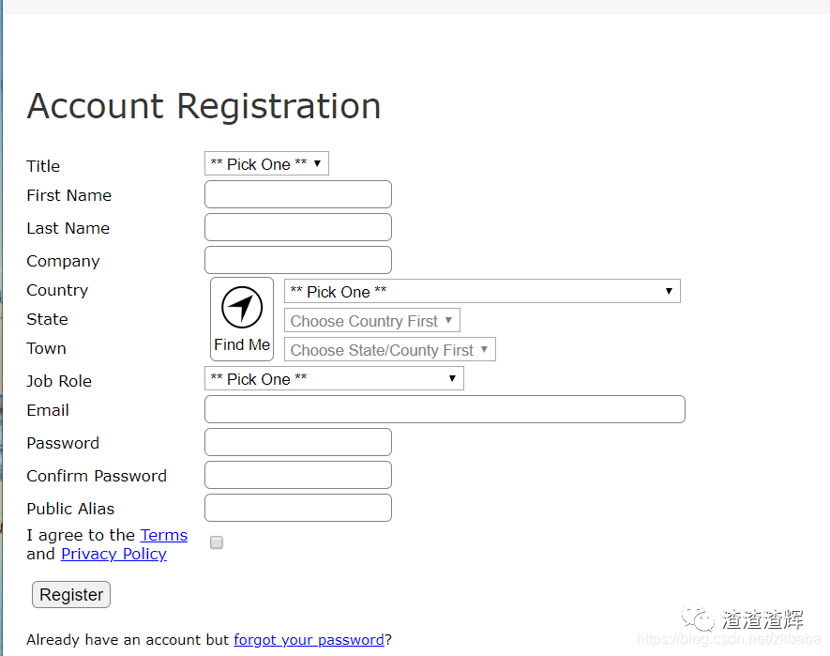Viewport: 830px width, 656px height.
Task: Focus the Password field
Action: (x=298, y=443)
